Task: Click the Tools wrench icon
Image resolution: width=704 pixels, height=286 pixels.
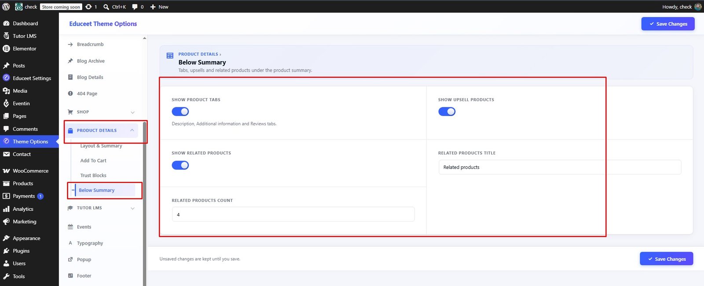Action: pos(6,276)
